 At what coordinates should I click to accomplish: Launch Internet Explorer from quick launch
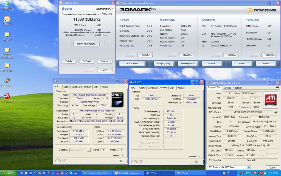coord(35,173)
